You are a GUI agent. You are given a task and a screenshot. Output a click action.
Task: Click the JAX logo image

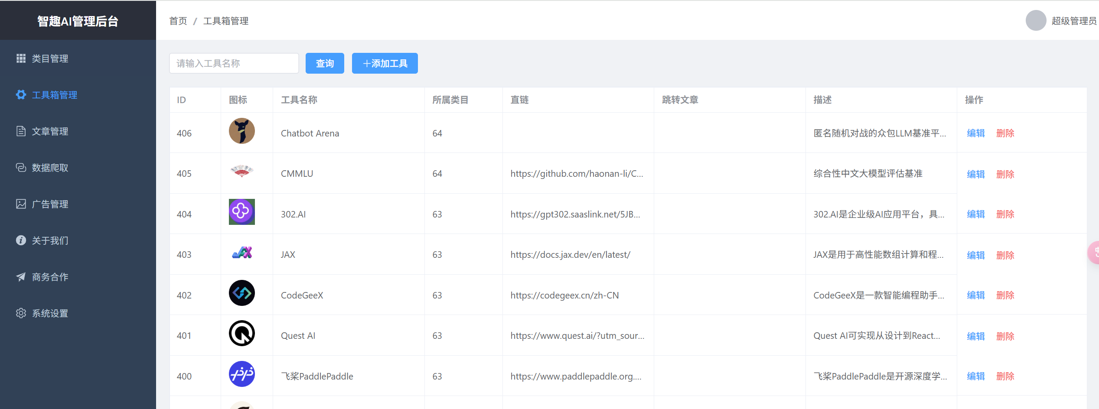tap(242, 252)
